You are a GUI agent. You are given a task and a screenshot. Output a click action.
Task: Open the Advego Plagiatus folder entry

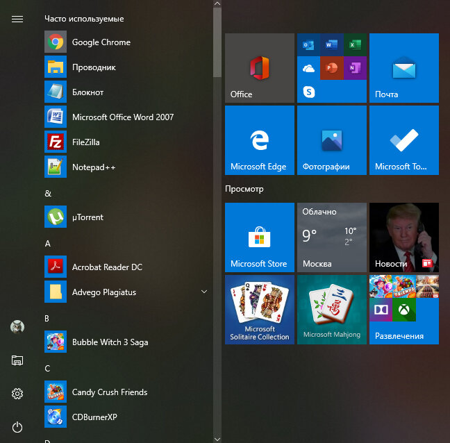click(x=126, y=292)
